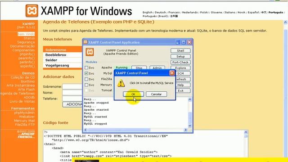Open Arte Instantânea demo
Image resolution: width=288 pixels, height=162 pixels.
pyautogui.click(x=21, y=85)
